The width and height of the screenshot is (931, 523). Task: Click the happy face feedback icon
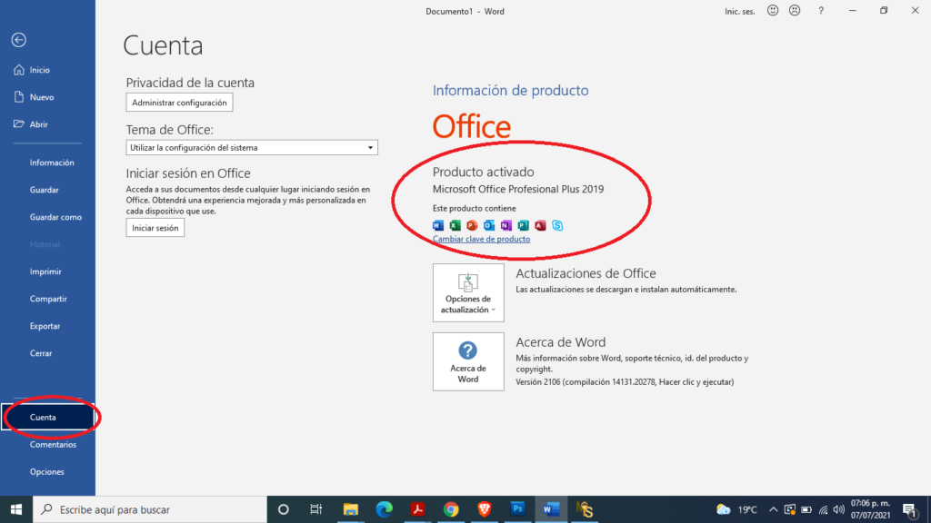pos(773,11)
